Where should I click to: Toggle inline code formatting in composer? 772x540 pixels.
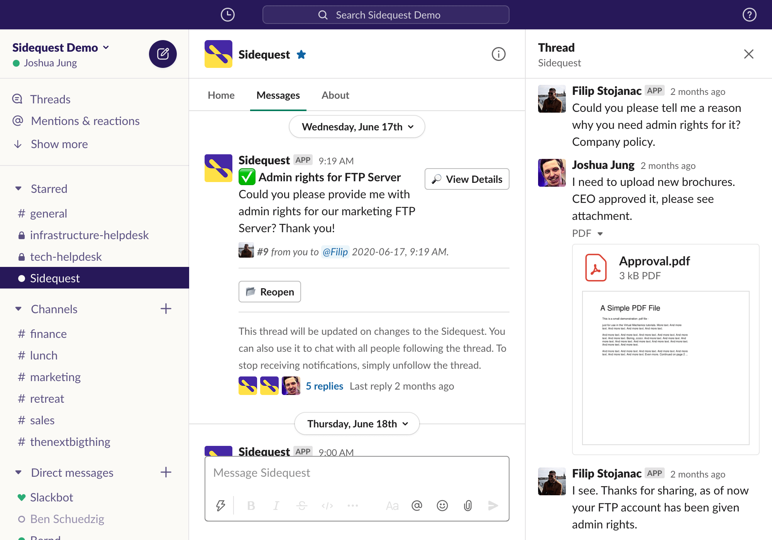click(327, 505)
